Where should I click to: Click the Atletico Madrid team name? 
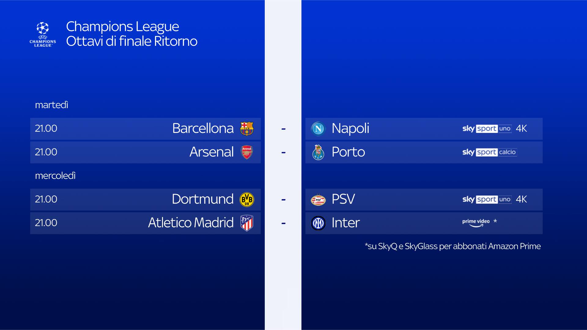(191, 223)
